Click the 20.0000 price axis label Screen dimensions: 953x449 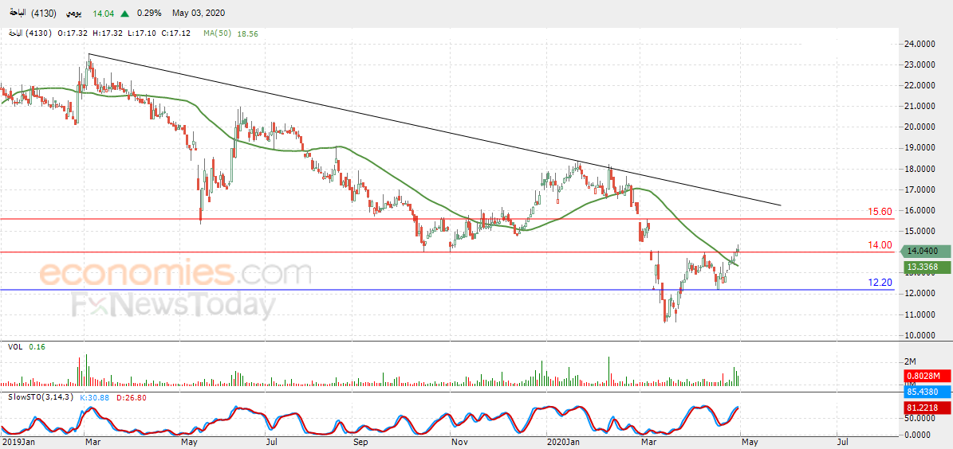[x=918, y=127]
